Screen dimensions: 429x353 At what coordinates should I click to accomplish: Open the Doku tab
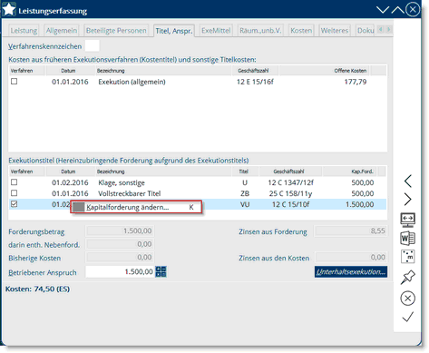point(366,31)
